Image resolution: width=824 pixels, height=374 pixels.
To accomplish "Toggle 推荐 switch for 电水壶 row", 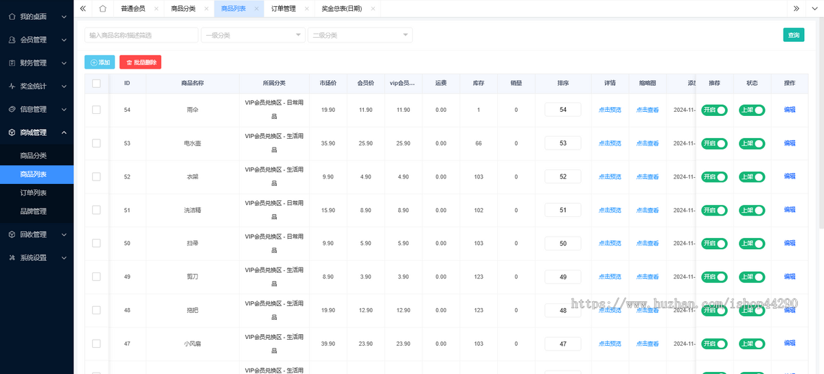I will [714, 143].
